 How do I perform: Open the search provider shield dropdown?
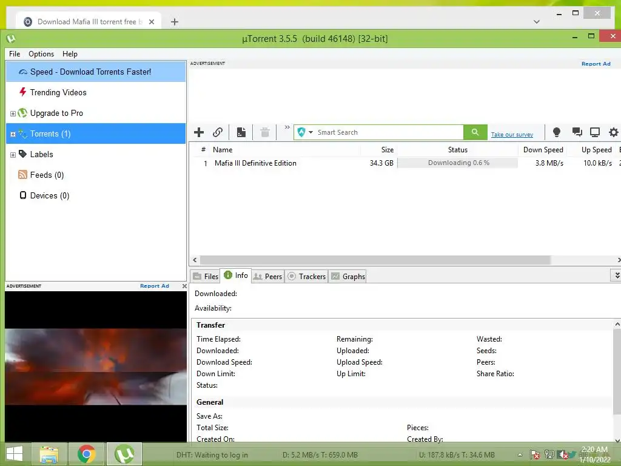pyautogui.click(x=305, y=132)
